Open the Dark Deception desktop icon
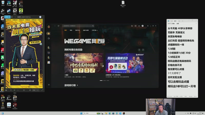Viewport: 205px width, 115px height. click(15, 106)
